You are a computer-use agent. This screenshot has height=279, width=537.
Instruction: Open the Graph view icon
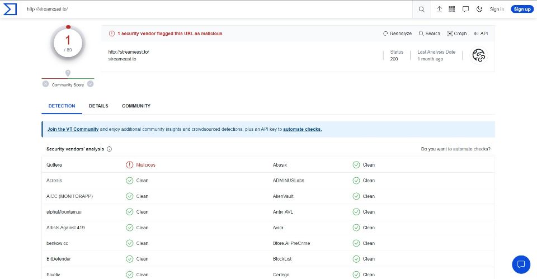point(457,34)
